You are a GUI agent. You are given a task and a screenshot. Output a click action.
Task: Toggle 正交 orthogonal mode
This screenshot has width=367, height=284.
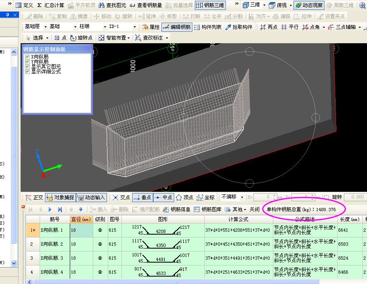(34, 198)
